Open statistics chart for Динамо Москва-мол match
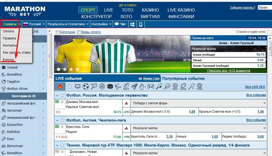Viewport: 272px width, 156px height. pos(126,103)
